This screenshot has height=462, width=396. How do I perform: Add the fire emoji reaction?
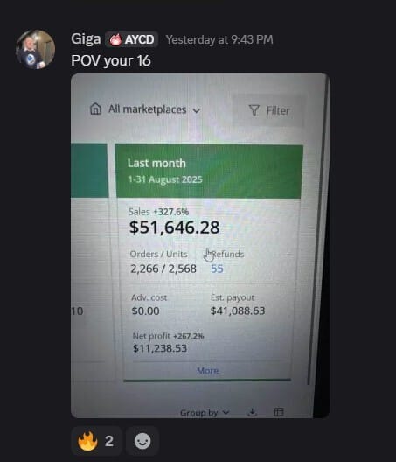tap(96, 441)
